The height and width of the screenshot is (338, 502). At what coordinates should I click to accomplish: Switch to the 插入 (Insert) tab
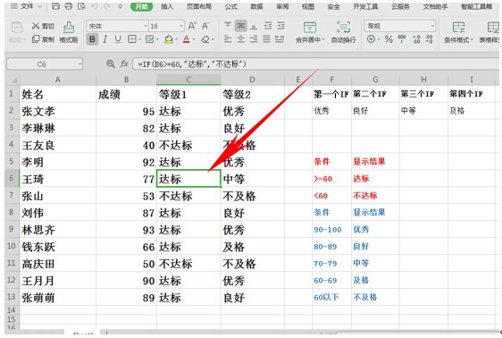(x=167, y=6)
